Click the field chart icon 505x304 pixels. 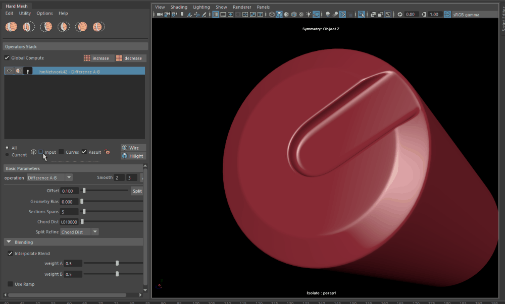tap(245, 15)
